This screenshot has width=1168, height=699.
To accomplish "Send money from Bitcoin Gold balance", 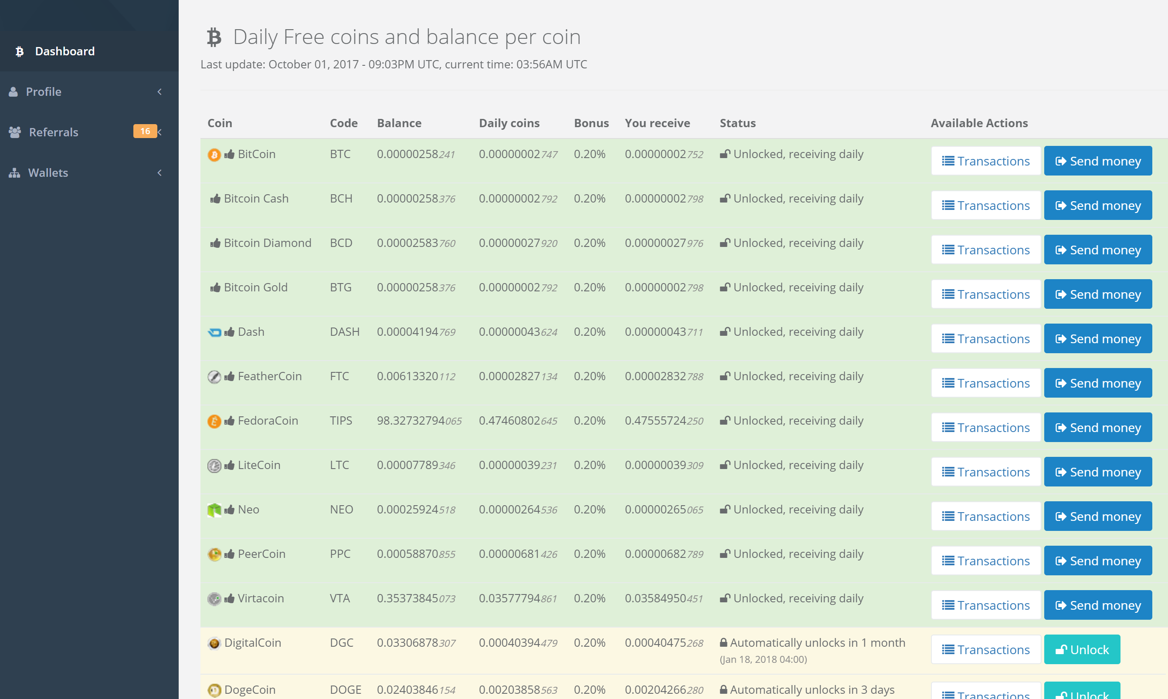I will pos(1098,294).
